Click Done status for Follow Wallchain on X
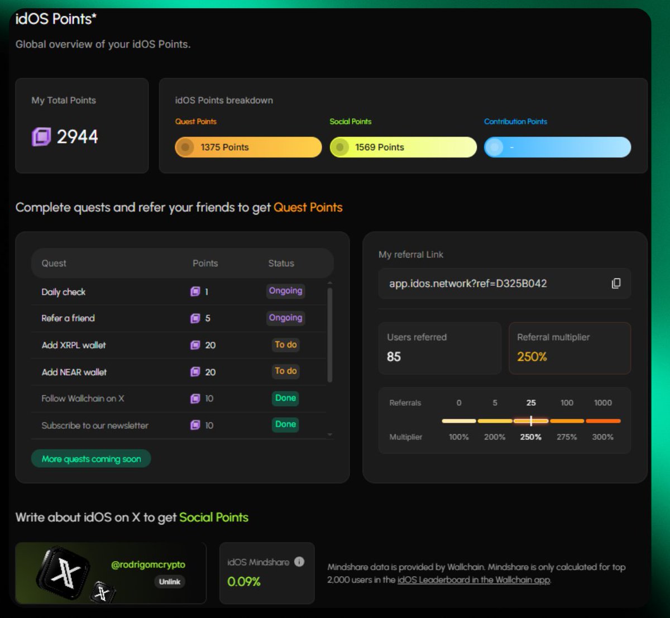 [285, 398]
